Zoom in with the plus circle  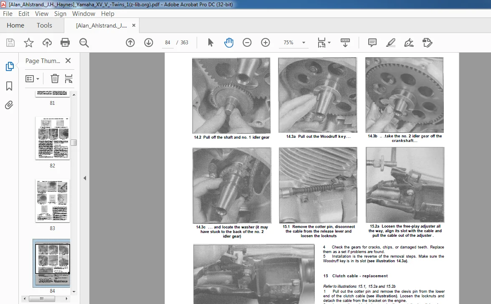point(265,43)
